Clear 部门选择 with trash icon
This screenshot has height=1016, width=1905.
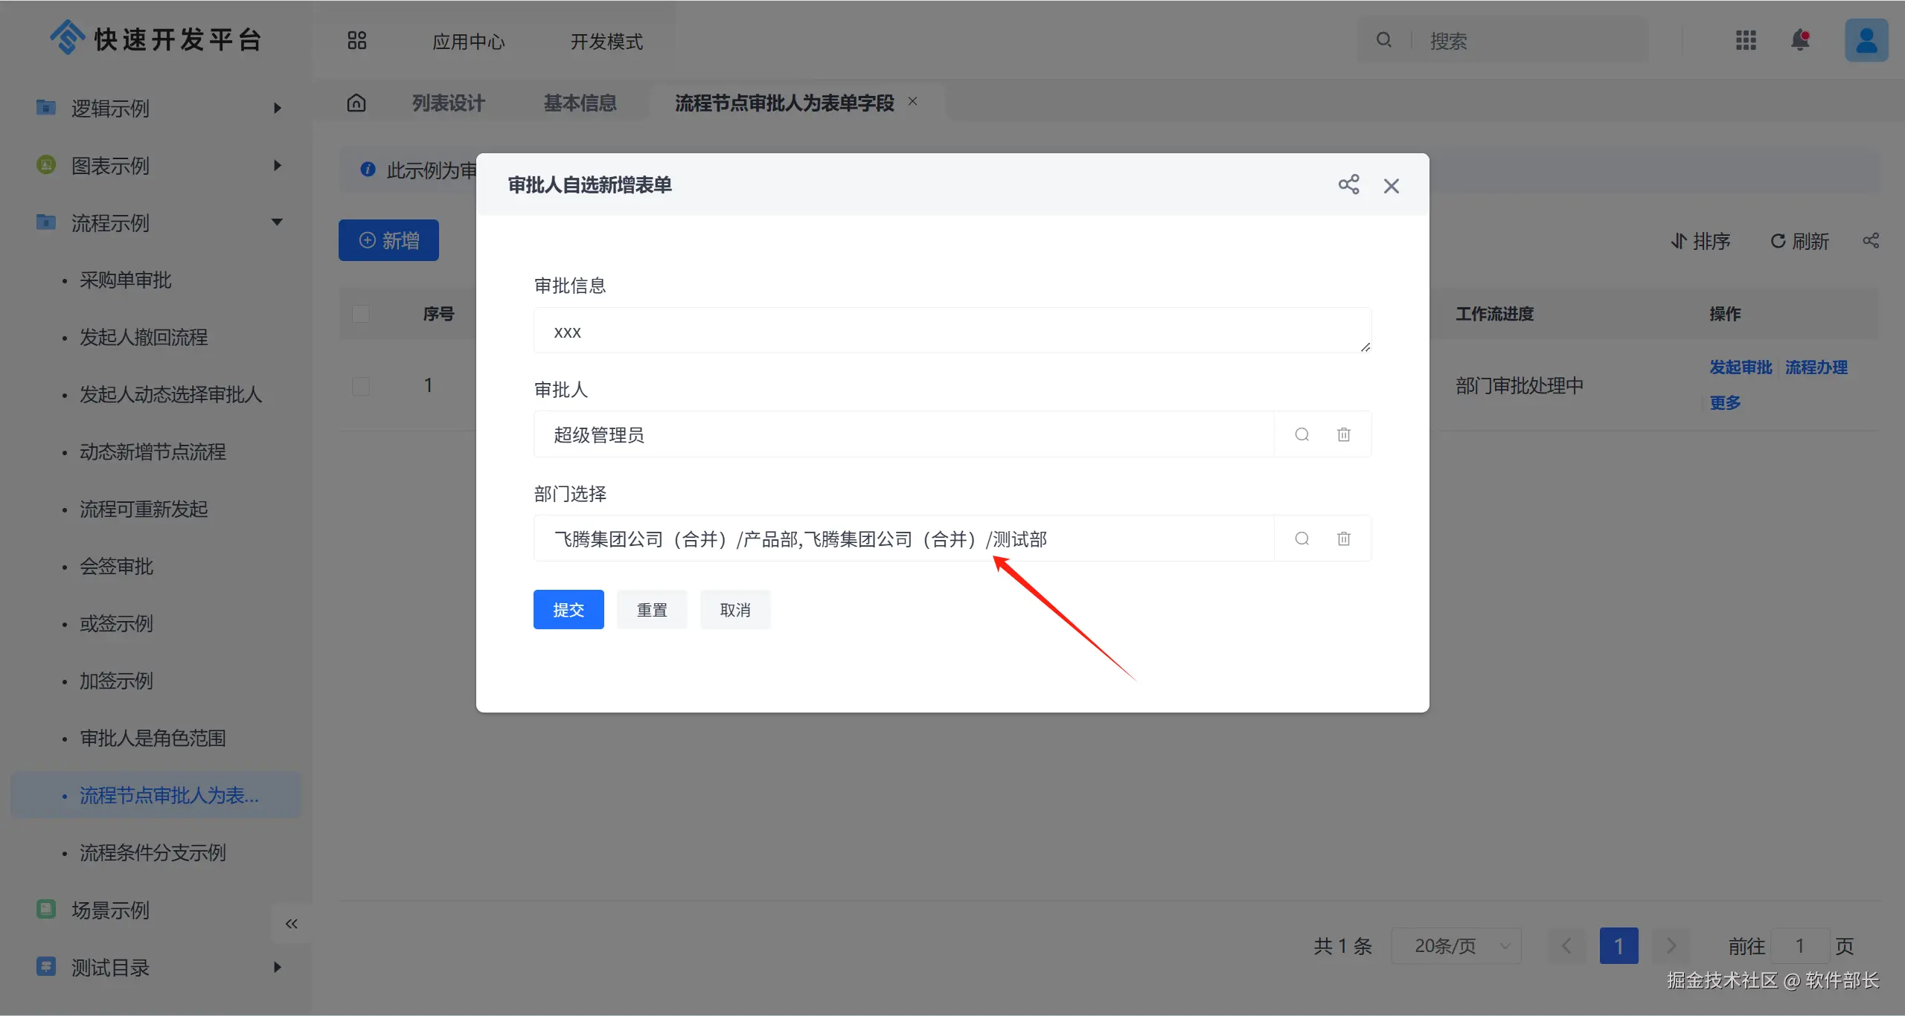click(1343, 538)
